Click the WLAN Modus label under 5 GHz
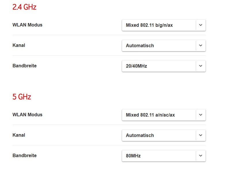The height and width of the screenshot is (181, 247). click(27, 115)
